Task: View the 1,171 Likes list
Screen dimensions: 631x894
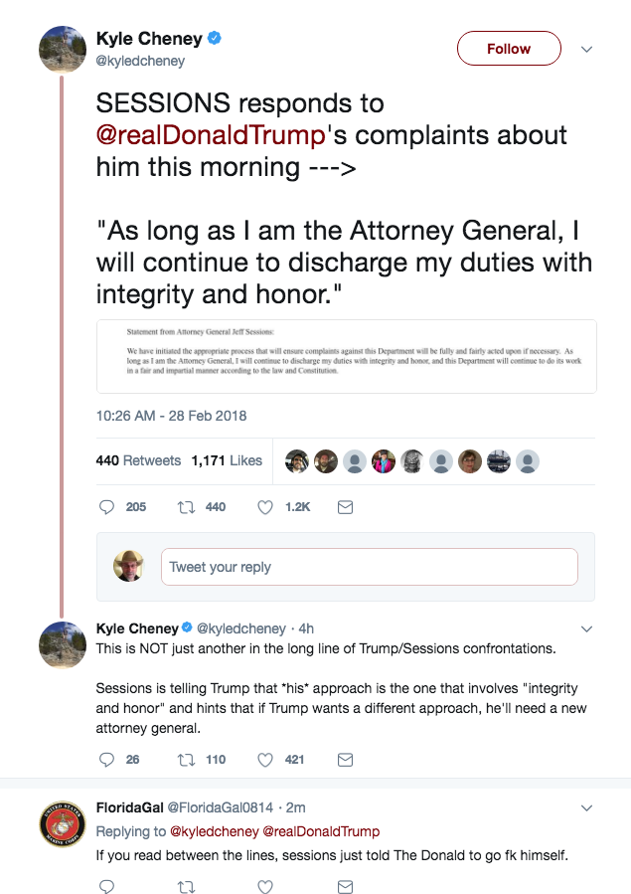Action: (227, 460)
